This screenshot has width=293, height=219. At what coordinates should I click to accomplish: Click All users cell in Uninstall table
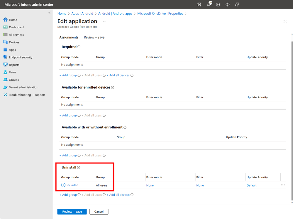(x=101, y=185)
